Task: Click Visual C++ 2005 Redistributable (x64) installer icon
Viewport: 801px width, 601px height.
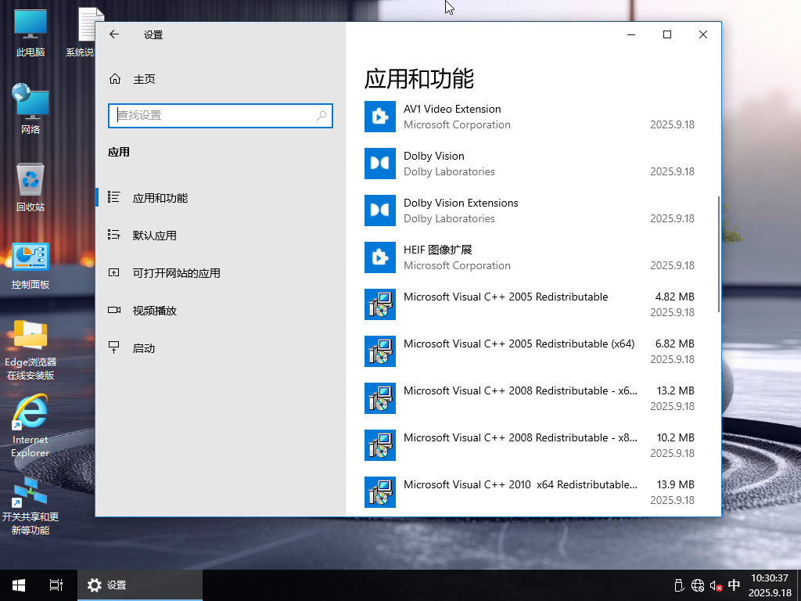Action: click(x=380, y=351)
